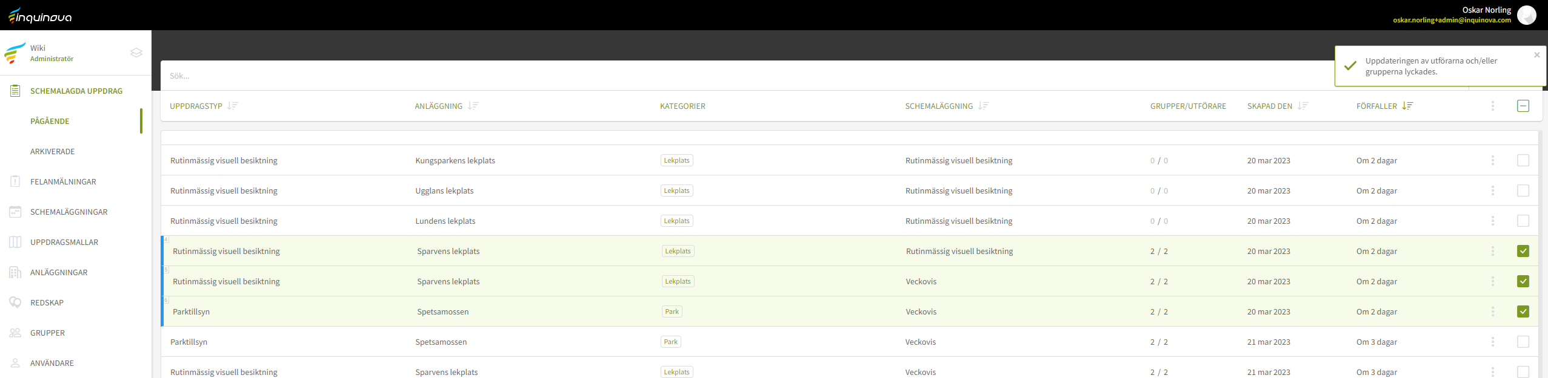
Task: Dismiss the update success notification
Action: pyautogui.click(x=1536, y=55)
